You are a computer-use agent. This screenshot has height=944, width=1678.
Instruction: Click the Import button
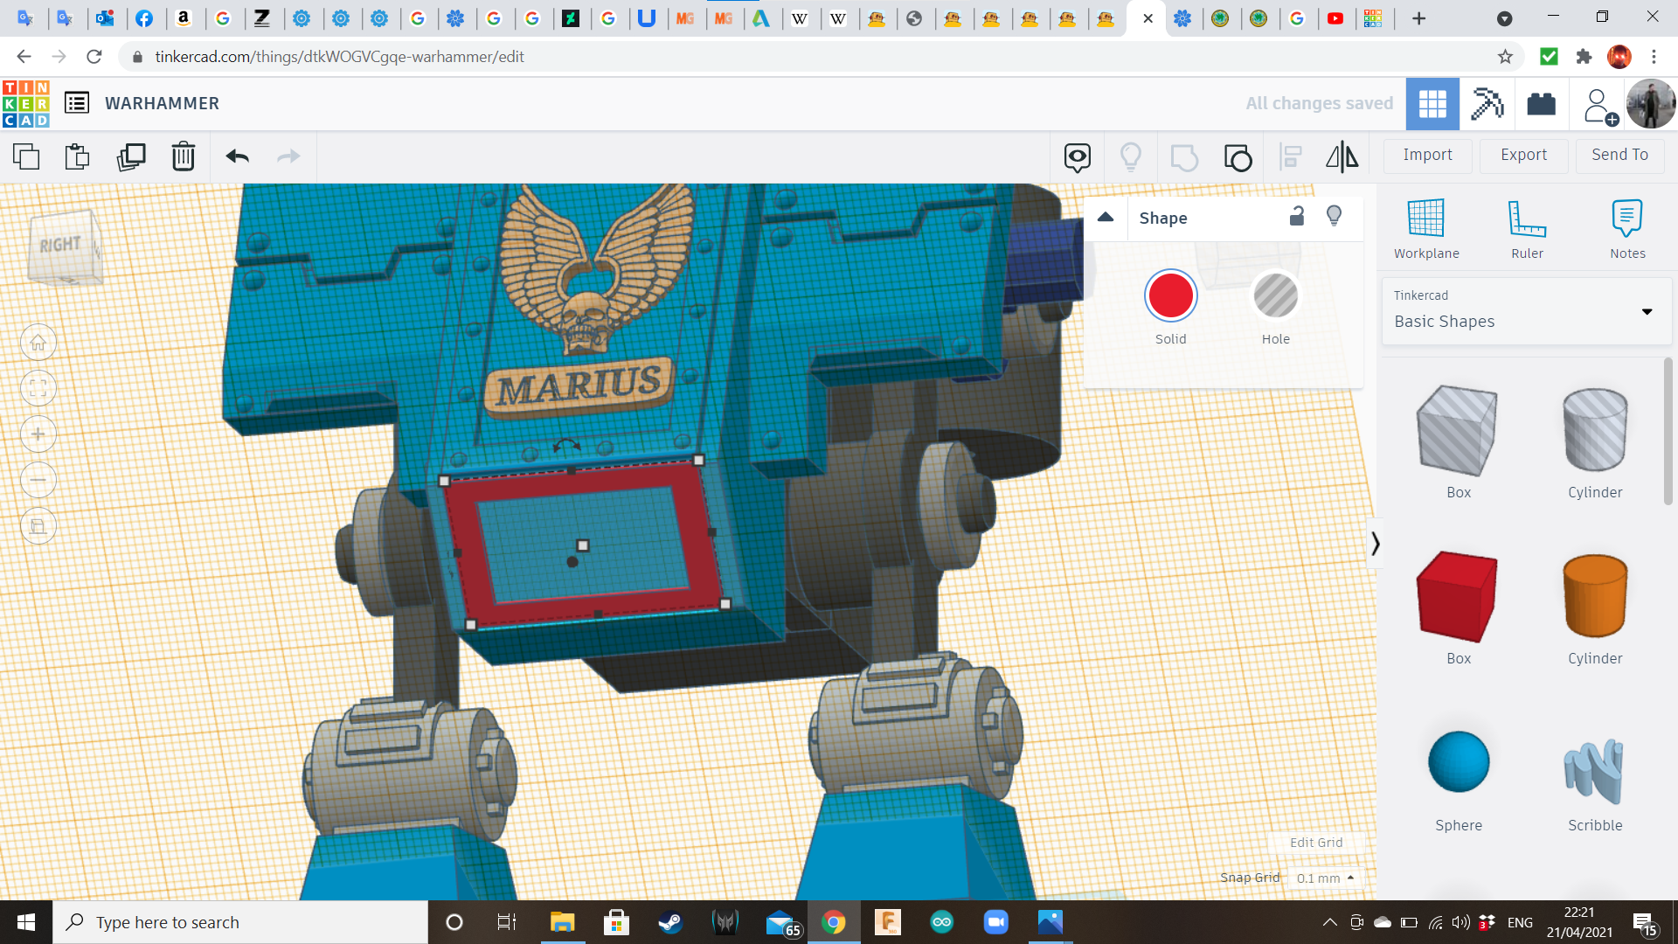click(1427, 156)
